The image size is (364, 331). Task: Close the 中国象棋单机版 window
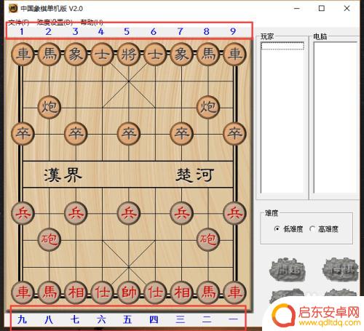click(x=347, y=9)
